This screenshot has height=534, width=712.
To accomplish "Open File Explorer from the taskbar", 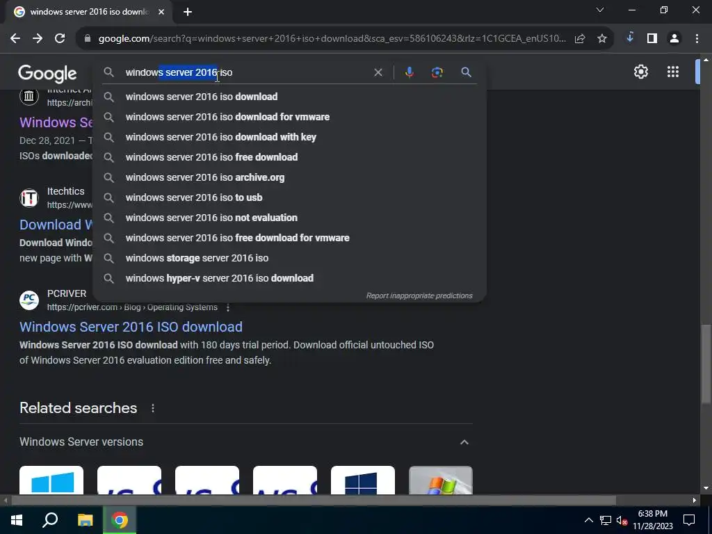I will pos(85,520).
